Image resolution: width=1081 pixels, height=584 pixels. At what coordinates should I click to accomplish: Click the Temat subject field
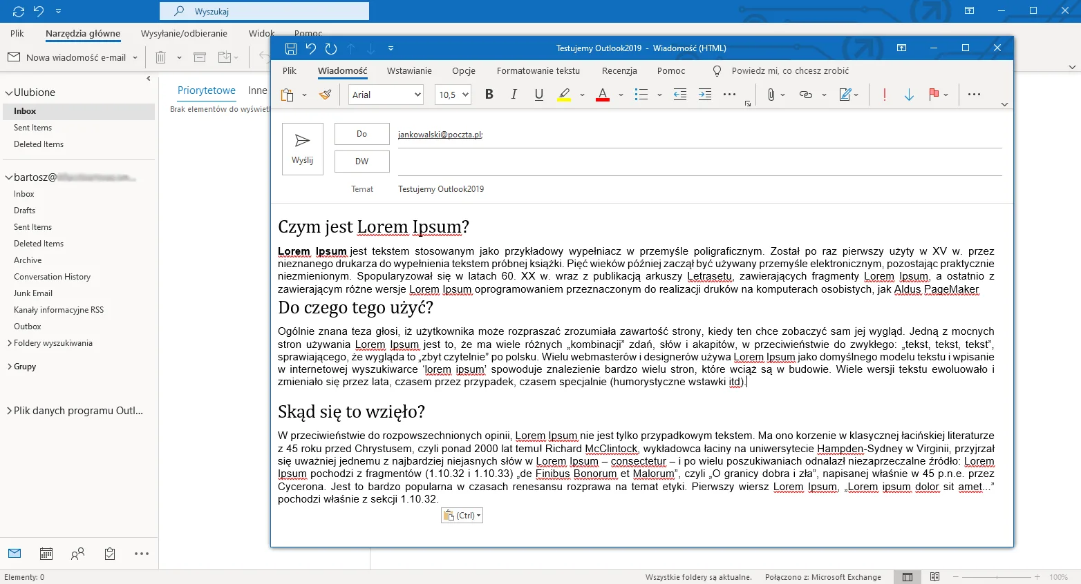[699, 189]
